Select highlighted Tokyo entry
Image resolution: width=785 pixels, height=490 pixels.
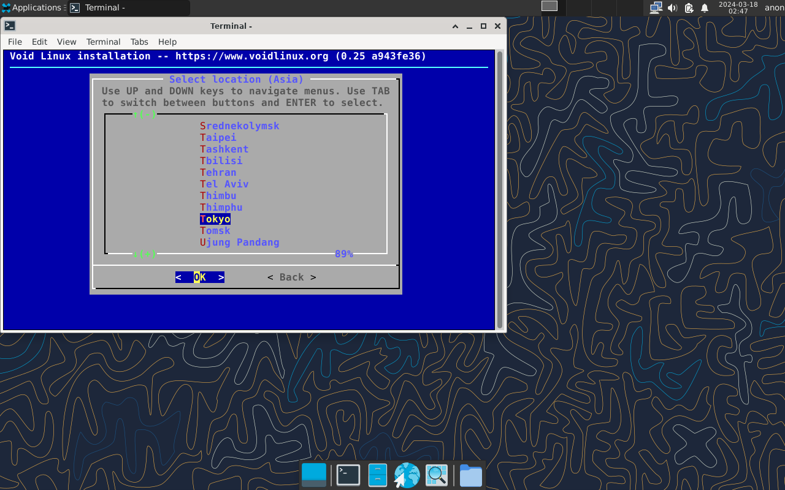pyautogui.click(x=215, y=219)
